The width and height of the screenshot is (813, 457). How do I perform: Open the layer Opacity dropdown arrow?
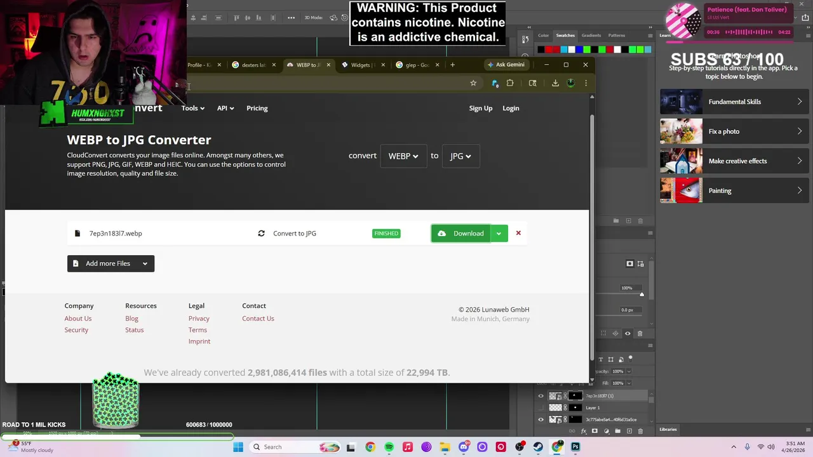click(629, 371)
